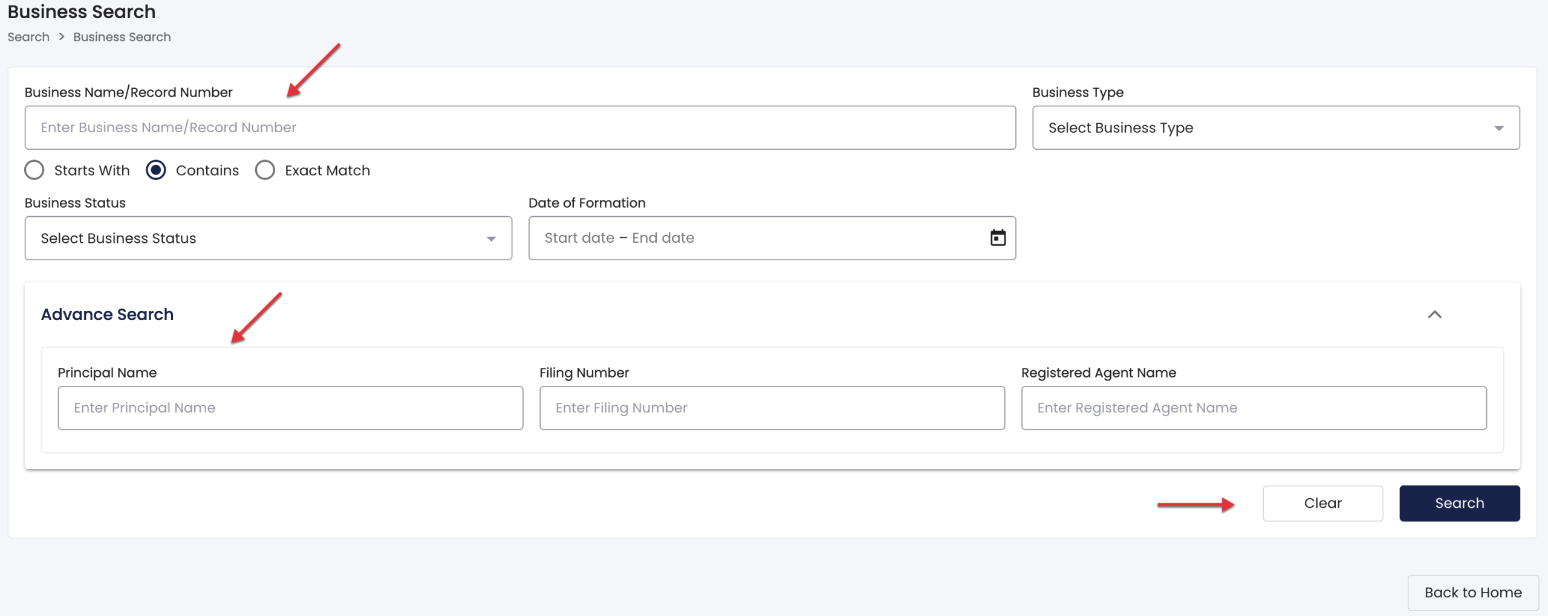Collapse the Advance Search section chevron
The image size is (1548, 616).
(x=1434, y=315)
